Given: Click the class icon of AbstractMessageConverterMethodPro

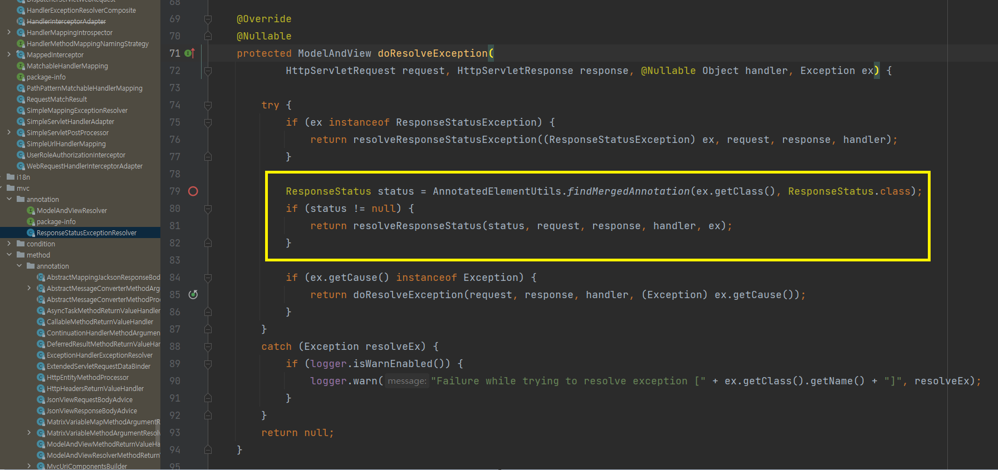Looking at the screenshot, I should click(x=41, y=299).
